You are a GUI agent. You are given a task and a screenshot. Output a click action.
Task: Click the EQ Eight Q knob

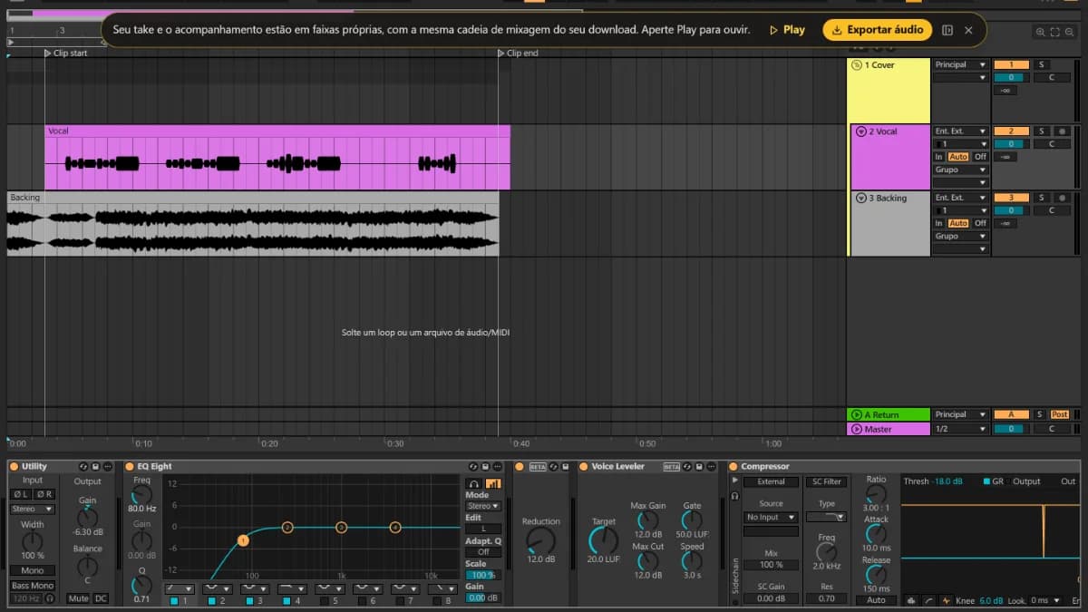tap(141, 586)
